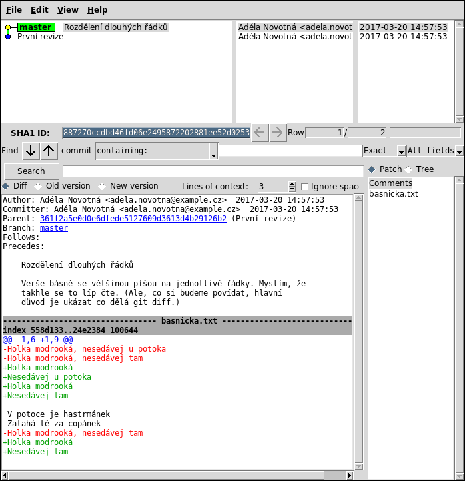This screenshot has width=465, height=481.
Task: Click the forward arrow next to SHA1 field
Action: [x=278, y=133]
